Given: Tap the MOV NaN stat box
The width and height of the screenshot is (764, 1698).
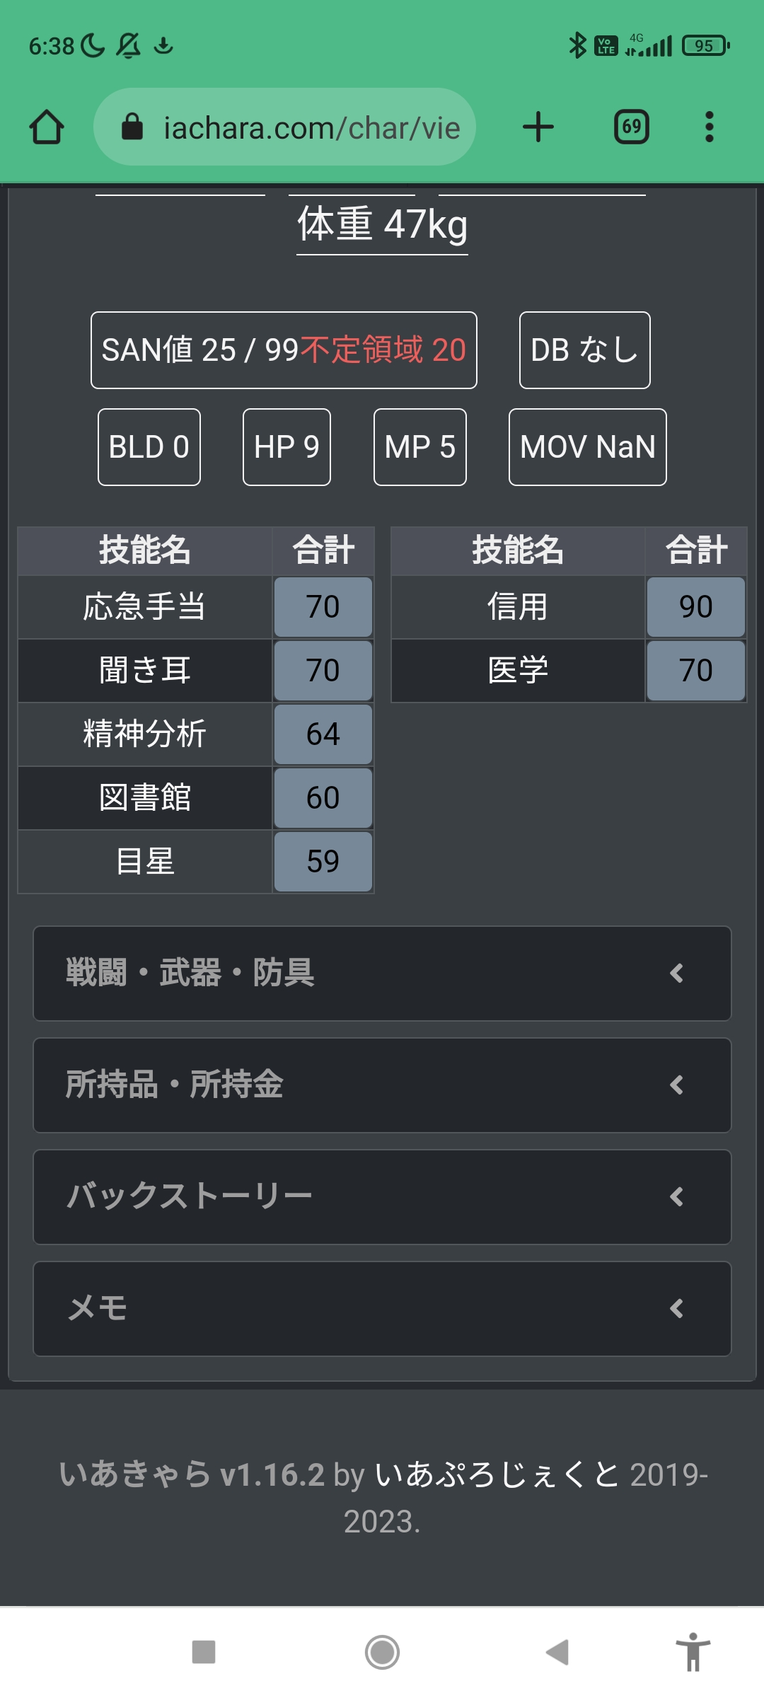Looking at the screenshot, I should pyautogui.click(x=587, y=447).
